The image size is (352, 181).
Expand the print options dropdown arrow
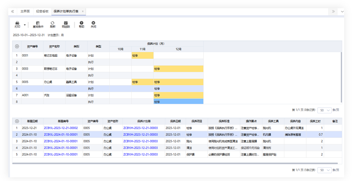pos(25,25)
